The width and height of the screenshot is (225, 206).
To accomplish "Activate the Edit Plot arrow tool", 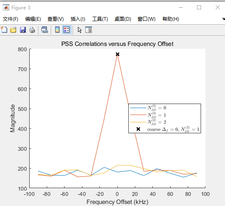I will 80,30.
